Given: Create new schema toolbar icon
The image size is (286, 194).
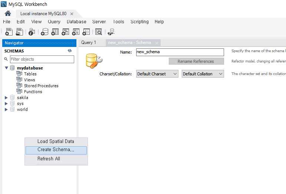Looking at the screenshot, I should pyautogui.click(x=45, y=32).
